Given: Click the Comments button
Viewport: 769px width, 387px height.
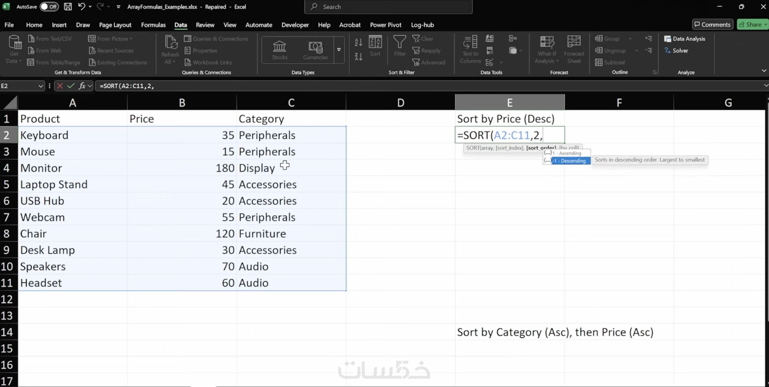Looking at the screenshot, I should click(x=712, y=25).
